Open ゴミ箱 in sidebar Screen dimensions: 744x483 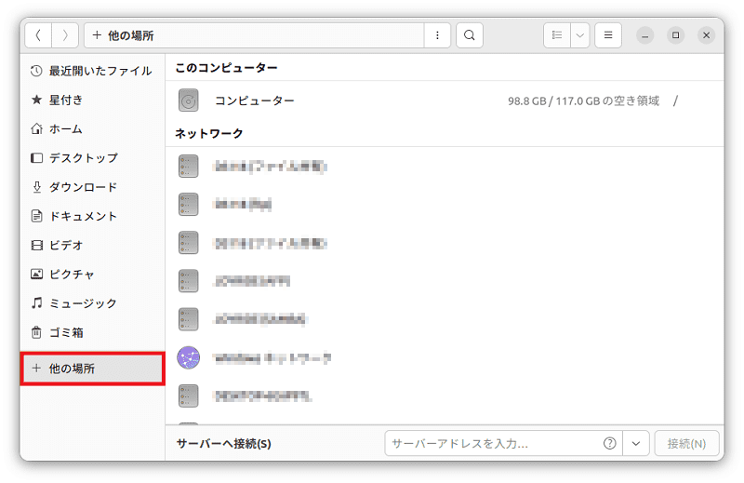pos(92,332)
